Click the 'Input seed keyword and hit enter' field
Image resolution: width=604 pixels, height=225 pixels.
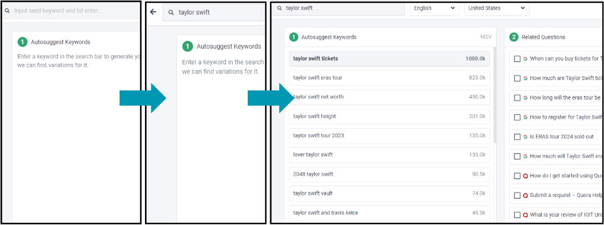73,11
